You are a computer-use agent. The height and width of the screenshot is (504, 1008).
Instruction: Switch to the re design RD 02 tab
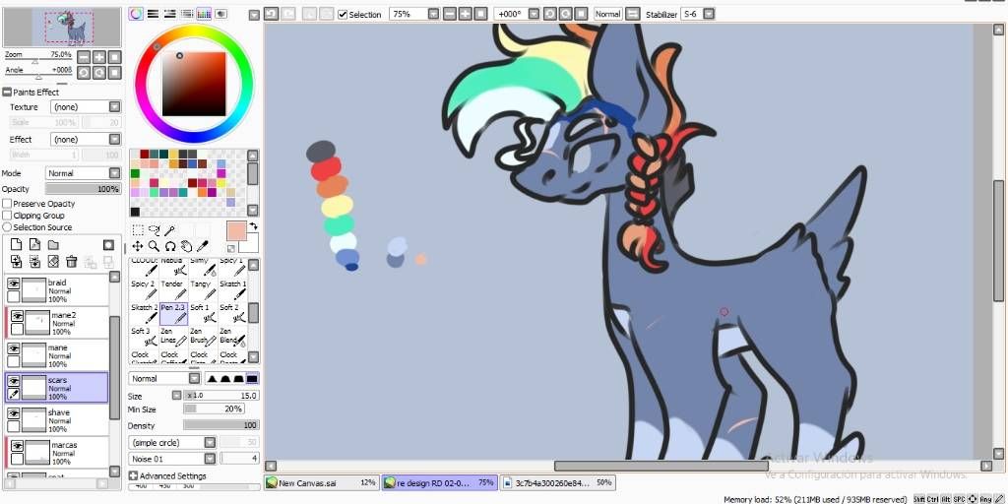440,482
